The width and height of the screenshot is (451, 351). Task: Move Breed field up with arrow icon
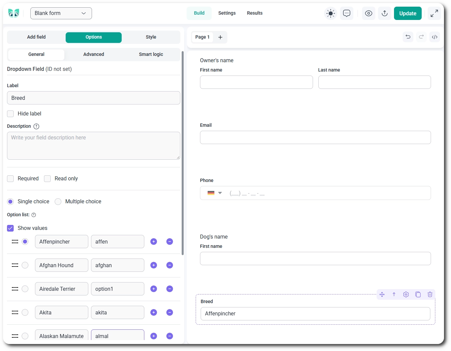pyautogui.click(x=394, y=294)
